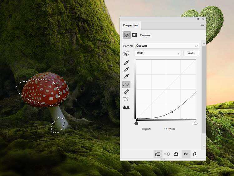This screenshot has width=234, height=176.
Task: Reset adjustment to defaults
Action: coord(176,154)
